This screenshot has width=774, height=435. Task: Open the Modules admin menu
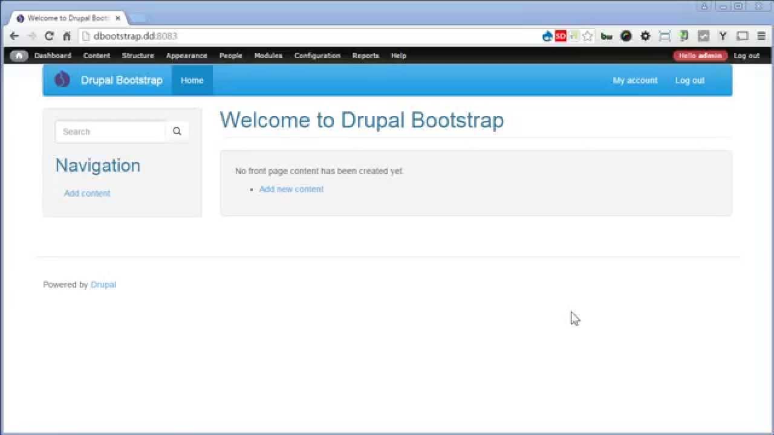[x=268, y=56]
